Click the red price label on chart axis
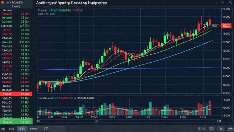Image resolution: width=234 pixels, height=132 pixels. tap(226, 26)
